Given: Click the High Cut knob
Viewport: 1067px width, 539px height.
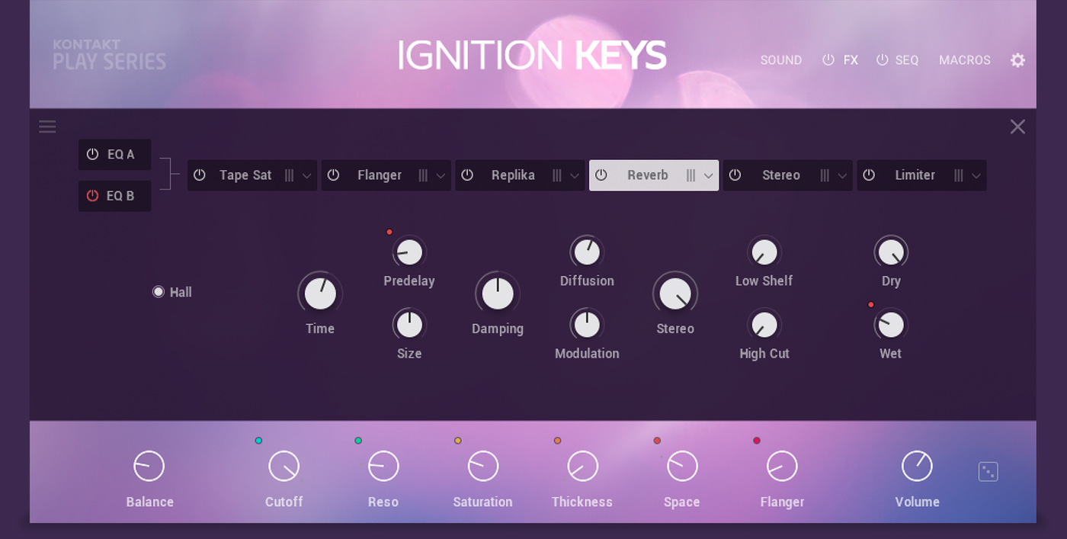Looking at the screenshot, I should pos(764,325).
